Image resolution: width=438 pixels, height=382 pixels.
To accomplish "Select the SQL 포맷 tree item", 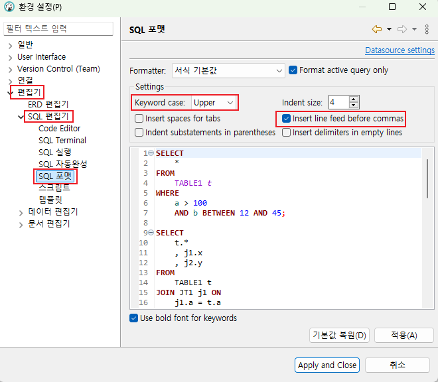I will point(55,176).
